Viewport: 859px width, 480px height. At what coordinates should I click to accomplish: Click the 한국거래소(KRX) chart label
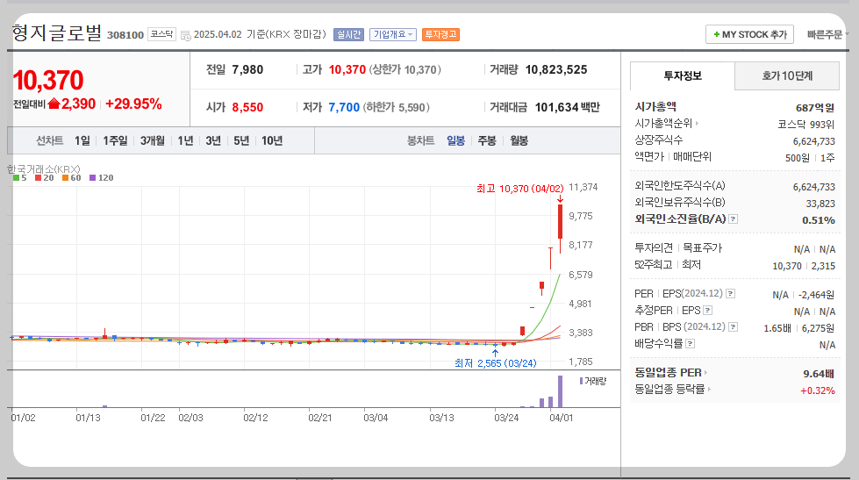coord(44,169)
